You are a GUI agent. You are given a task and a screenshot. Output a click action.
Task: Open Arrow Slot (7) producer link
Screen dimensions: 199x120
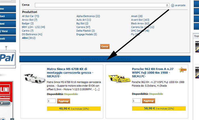coord(30,20)
